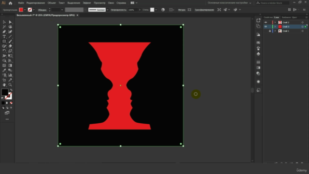Viewport: 309px width, 174px height.
Task: Open Edit Toolbar three-dots button
Action: [x=7, y=119]
